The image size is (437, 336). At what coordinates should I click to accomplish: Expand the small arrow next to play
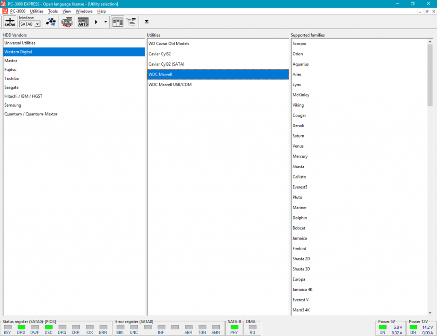105,22
